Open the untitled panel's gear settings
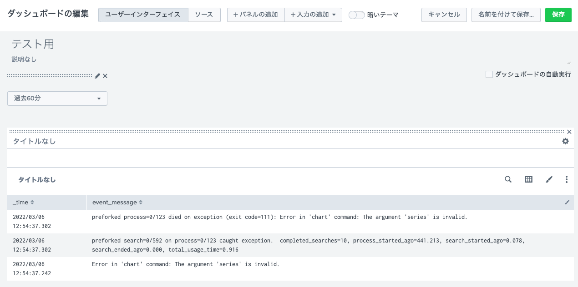The height and width of the screenshot is (287, 578). click(565, 141)
